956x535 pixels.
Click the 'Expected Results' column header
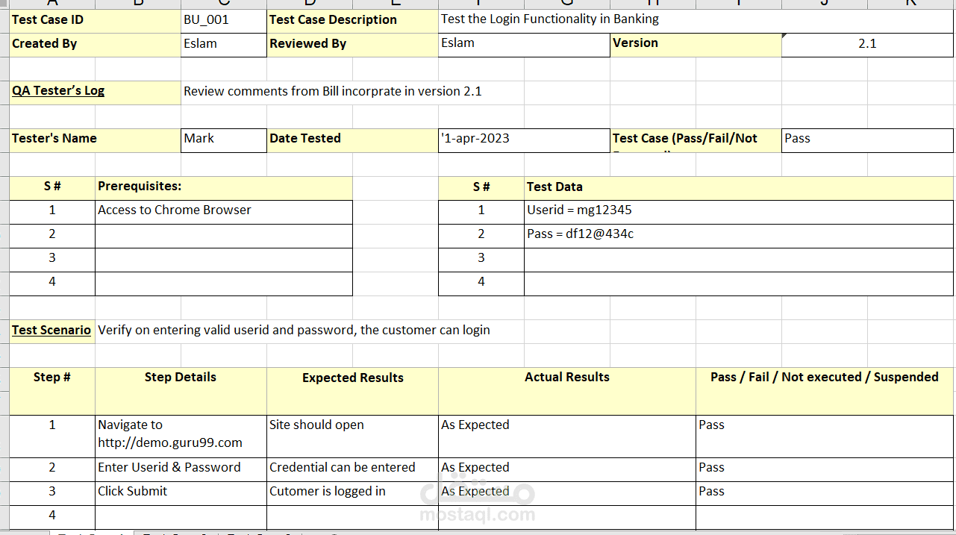pos(352,391)
